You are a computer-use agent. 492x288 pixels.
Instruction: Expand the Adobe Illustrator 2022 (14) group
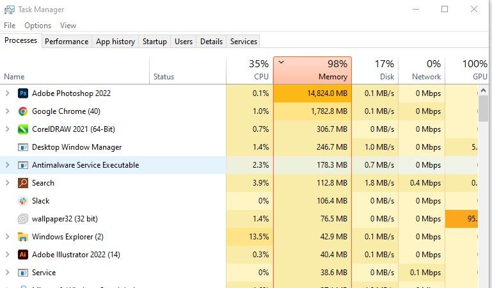(8, 255)
